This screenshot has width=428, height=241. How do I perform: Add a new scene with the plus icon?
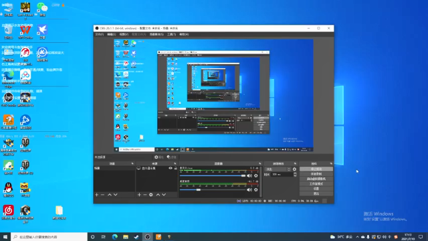[96, 195]
